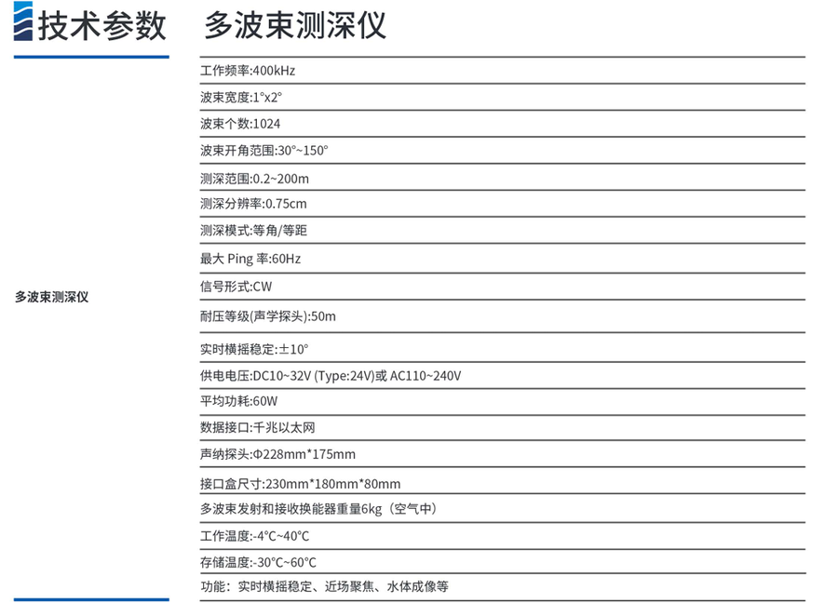Click the 技术参数 heading
This screenshot has height=603, width=838.
click(x=102, y=25)
